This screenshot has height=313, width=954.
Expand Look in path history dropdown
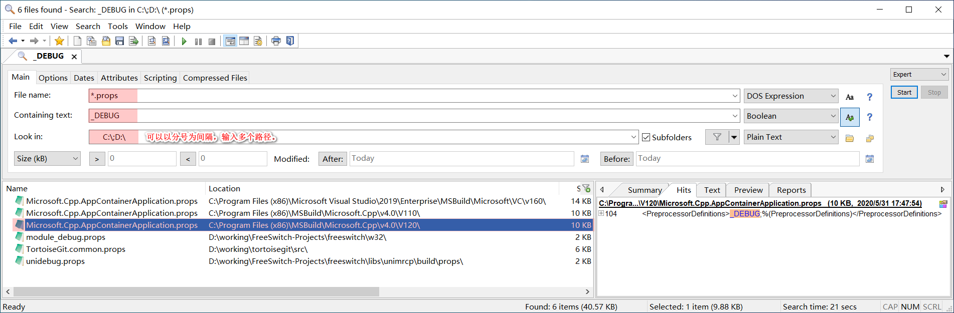(633, 137)
